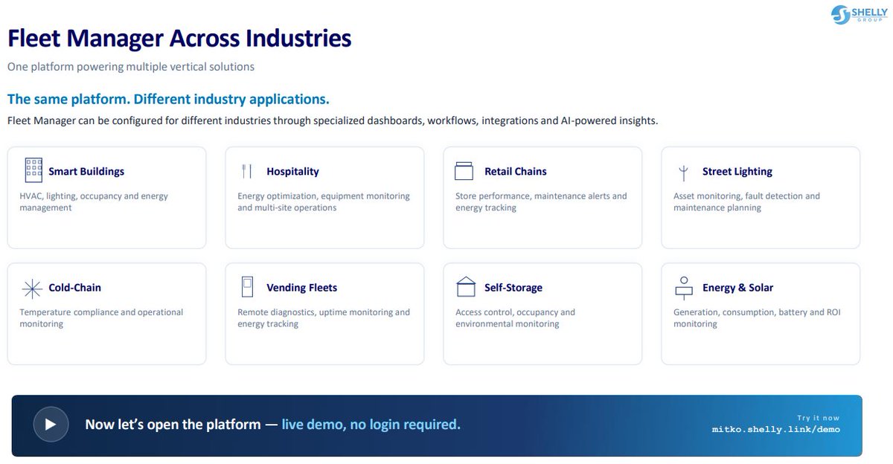
Task: Select the Smart Buildings heading
Action: click(86, 171)
